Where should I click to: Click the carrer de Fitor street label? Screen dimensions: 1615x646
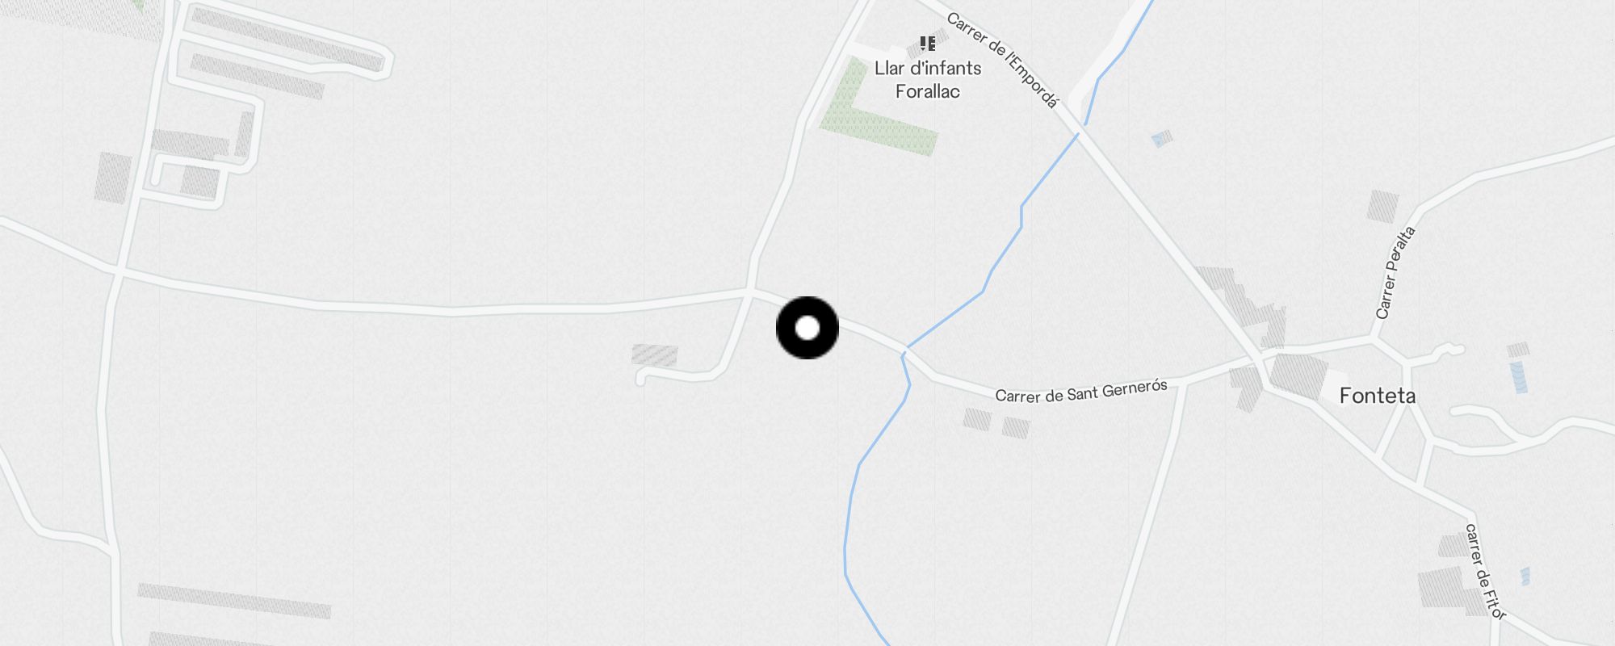point(1485,572)
